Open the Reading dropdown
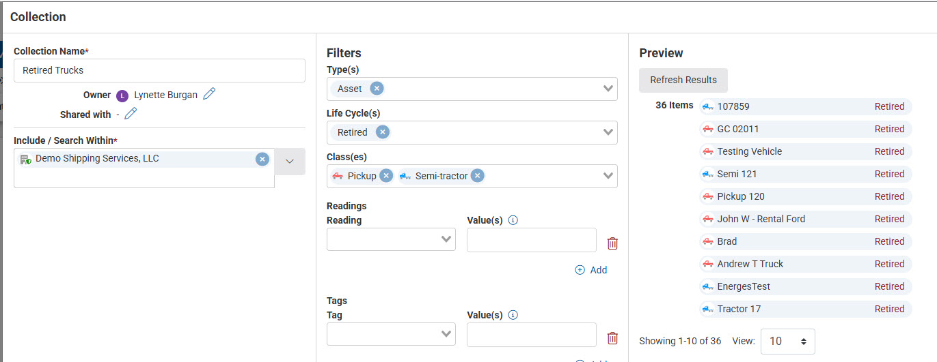The width and height of the screenshot is (937, 362). pos(391,239)
